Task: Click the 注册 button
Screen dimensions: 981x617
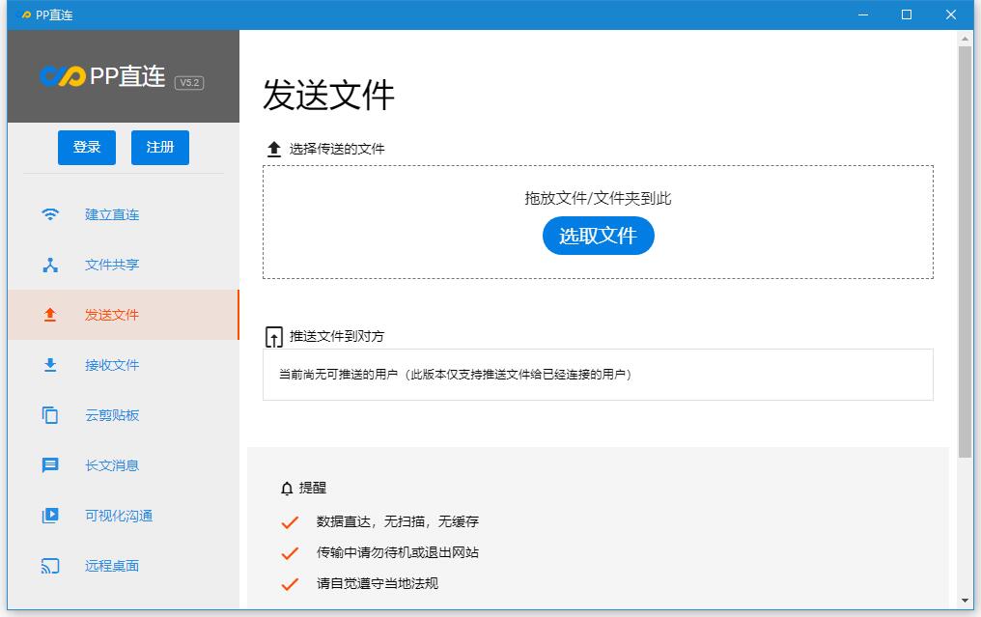Action: tap(160, 148)
